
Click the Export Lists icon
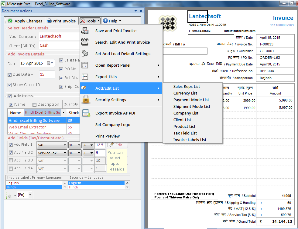[85, 77]
